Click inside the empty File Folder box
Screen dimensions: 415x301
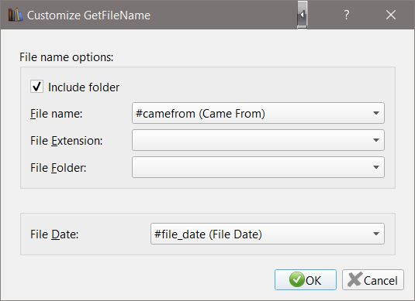tap(258, 167)
